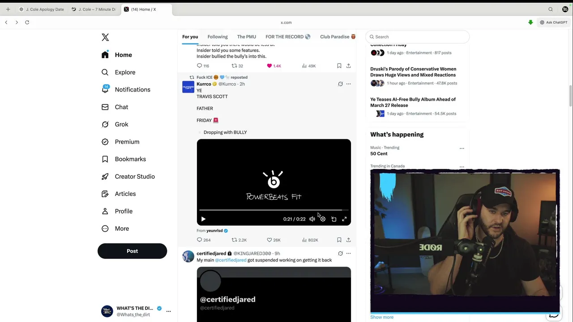
Task: Open Druski's Parody trending story
Action: (x=413, y=72)
